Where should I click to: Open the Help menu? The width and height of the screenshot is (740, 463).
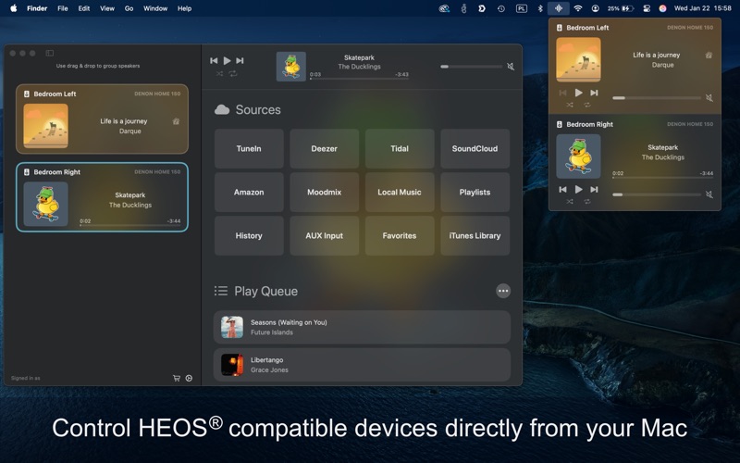[184, 8]
